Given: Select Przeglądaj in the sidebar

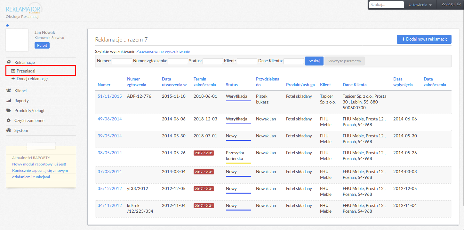Looking at the screenshot, I should [x=26, y=71].
